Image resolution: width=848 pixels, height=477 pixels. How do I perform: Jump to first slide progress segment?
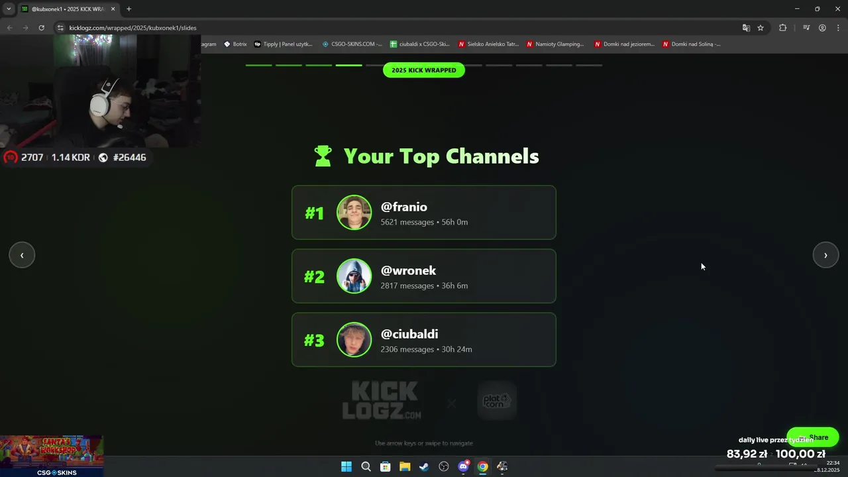coord(259,65)
